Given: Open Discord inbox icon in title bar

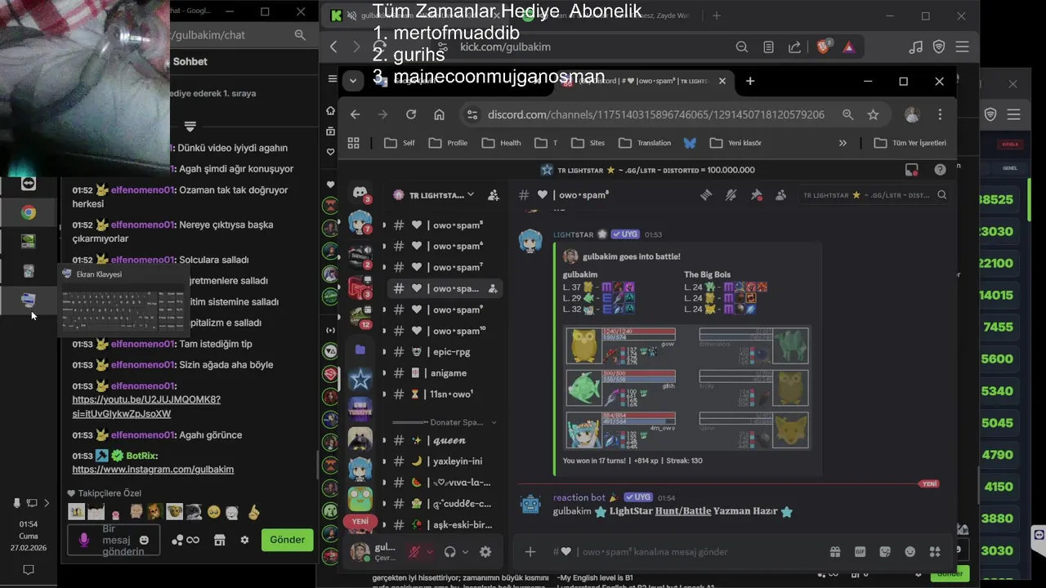Looking at the screenshot, I should tap(912, 170).
